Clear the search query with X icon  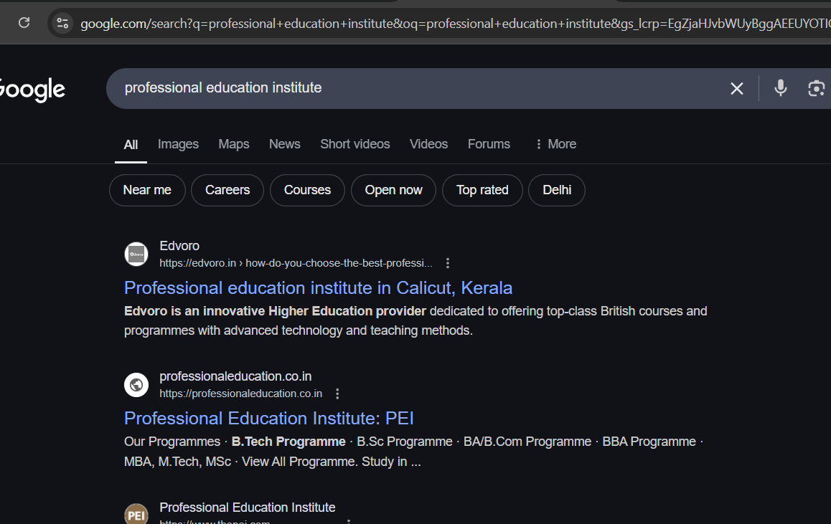coord(736,88)
